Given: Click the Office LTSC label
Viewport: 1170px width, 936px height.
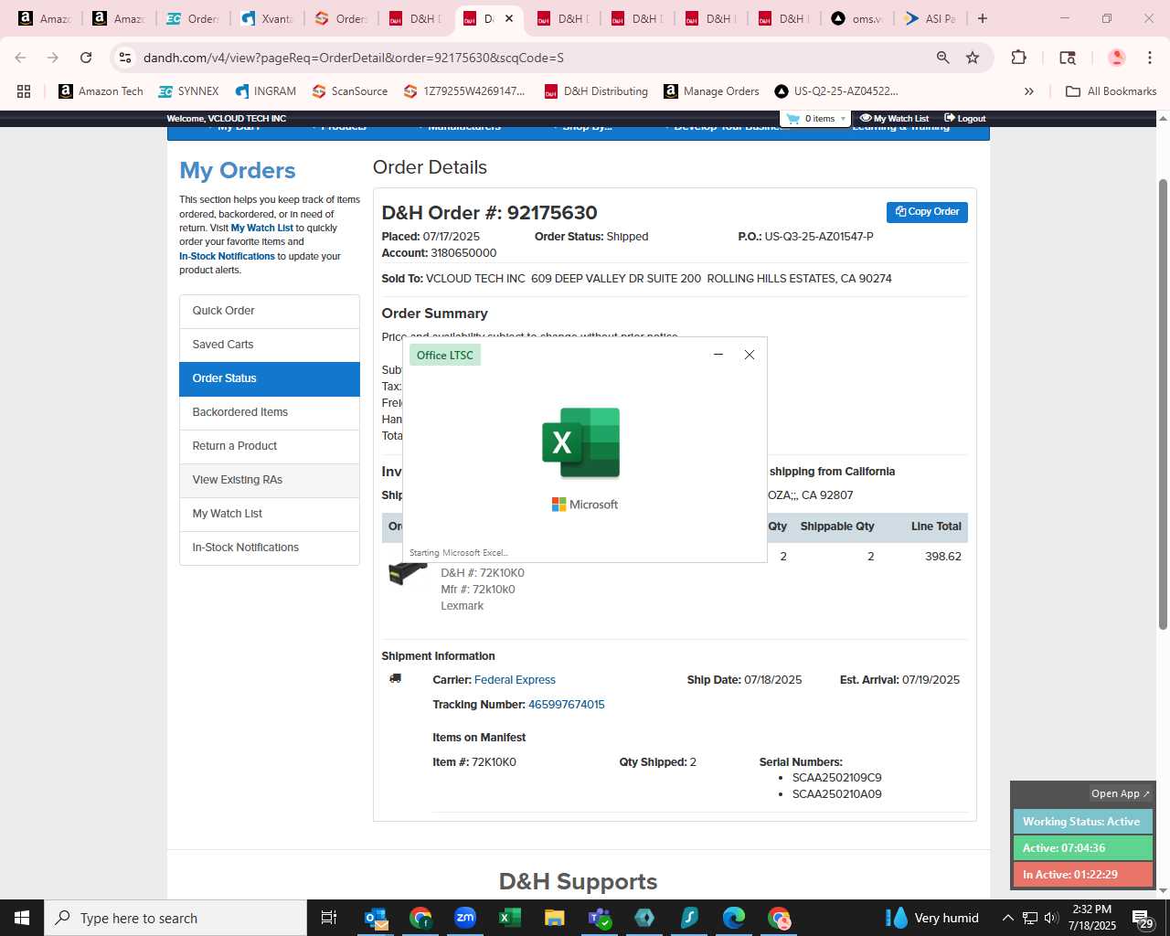Looking at the screenshot, I should 445,356.
